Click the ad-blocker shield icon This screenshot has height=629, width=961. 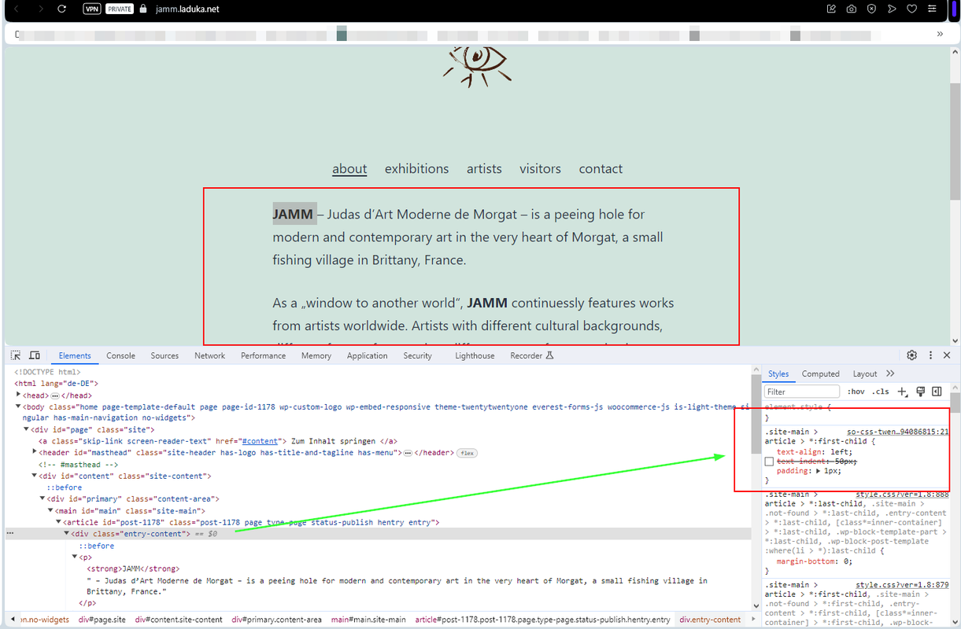click(871, 9)
